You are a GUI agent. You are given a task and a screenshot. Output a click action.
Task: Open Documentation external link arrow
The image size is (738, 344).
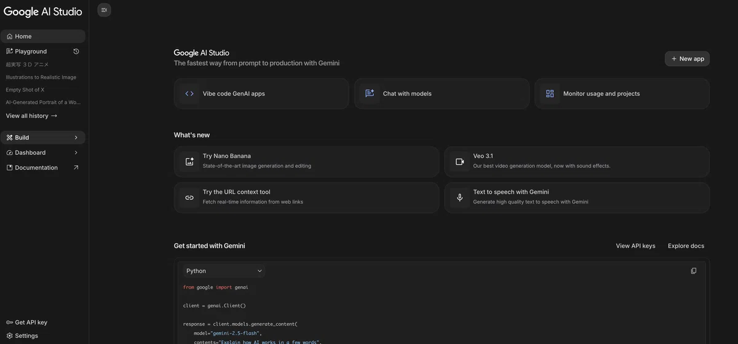[76, 168]
